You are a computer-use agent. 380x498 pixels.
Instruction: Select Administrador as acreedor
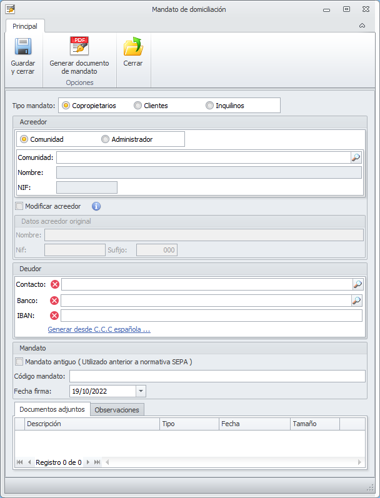[x=105, y=139]
